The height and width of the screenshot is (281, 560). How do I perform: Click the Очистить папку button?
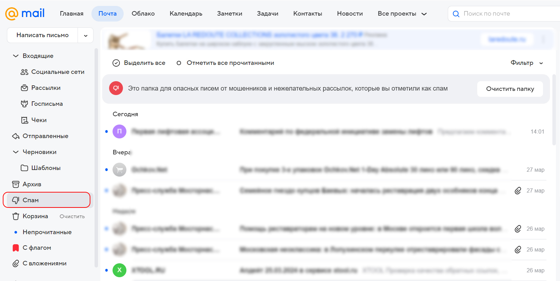[x=510, y=89]
